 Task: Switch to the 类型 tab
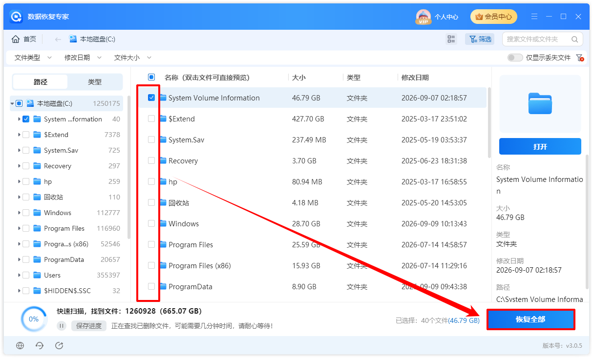point(95,82)
